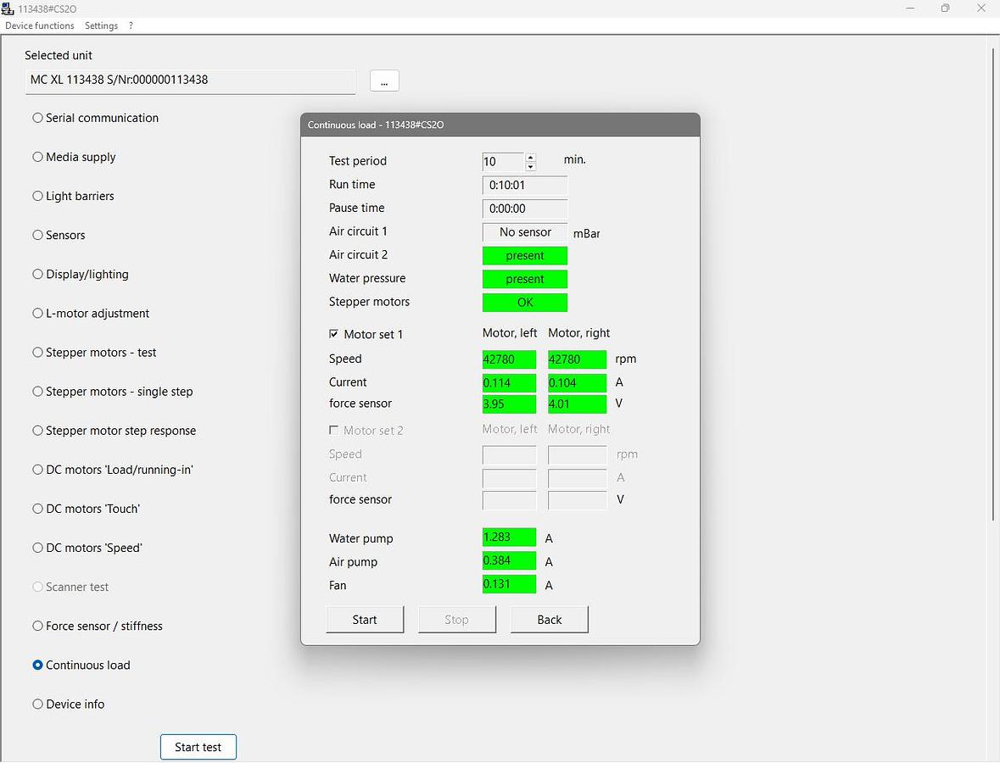Open the question mark help menu
This screenshot has width=1000, height=763.
(x=131, y=25)
